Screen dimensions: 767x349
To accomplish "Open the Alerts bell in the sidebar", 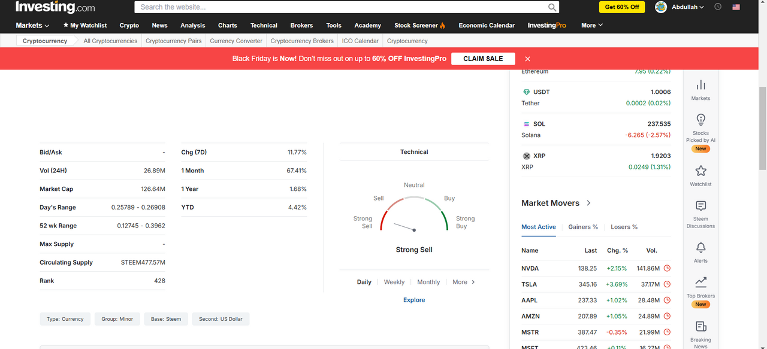I will (x=700, y=252).
